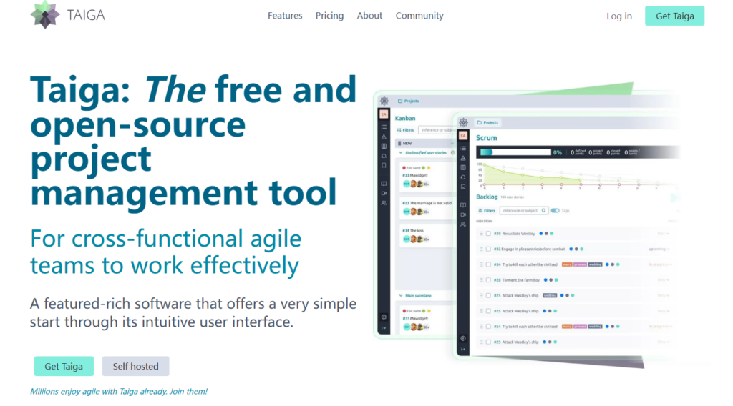This screenshot has width=733, height=406.
Task: Check the box for story #28 Torment the farm boy
Action: 488,280
